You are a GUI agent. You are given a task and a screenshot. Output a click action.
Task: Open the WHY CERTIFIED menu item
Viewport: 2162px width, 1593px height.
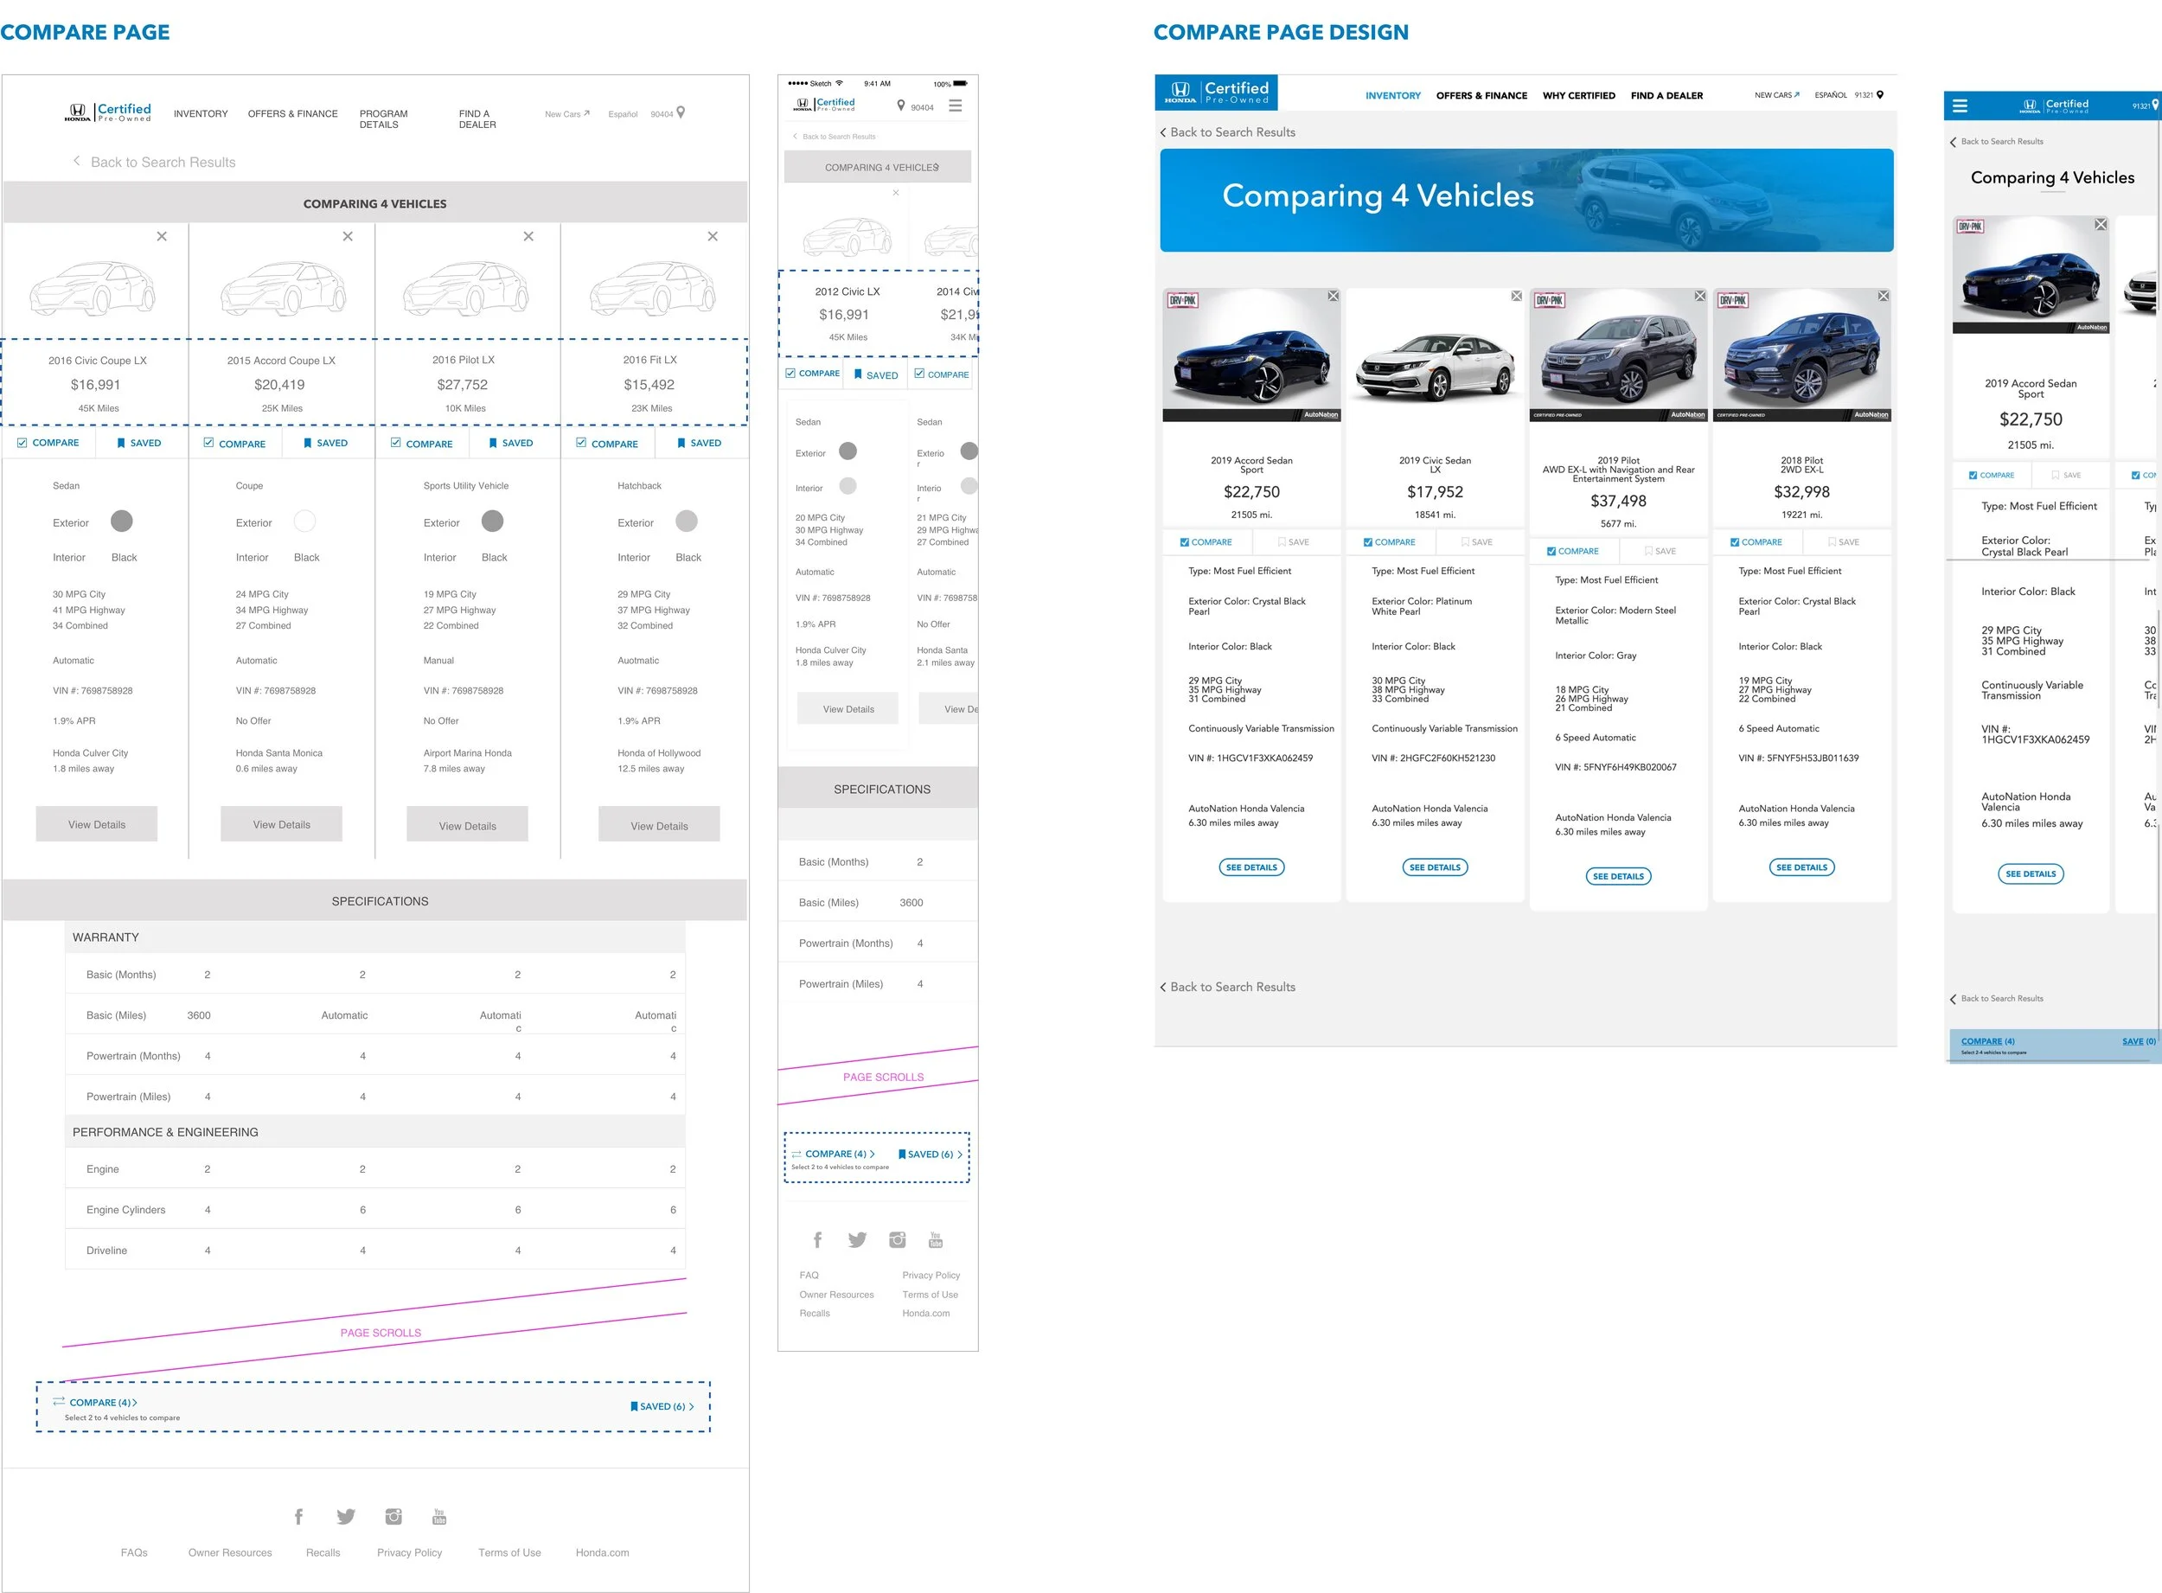tap(1578, 95)
